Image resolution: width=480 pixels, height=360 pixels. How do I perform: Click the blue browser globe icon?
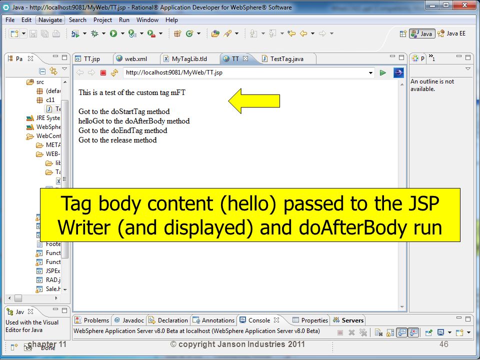click(x=398, y=72)
